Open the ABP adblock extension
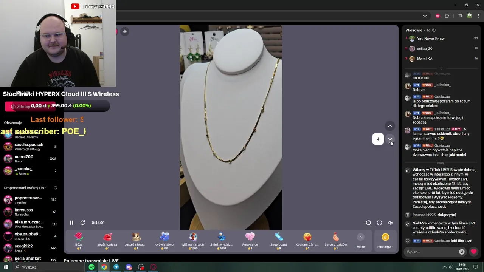The image size is (484, 272). 437,16
